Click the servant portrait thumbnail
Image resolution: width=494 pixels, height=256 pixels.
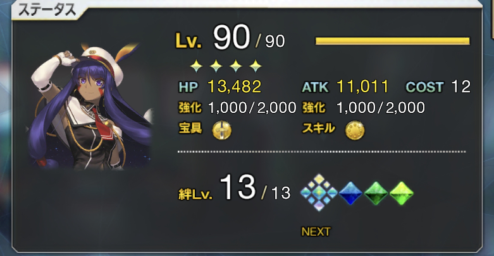pyautogui.click(x=92, y=107)
